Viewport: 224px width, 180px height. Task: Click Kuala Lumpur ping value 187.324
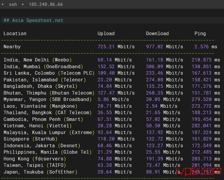tap(201, 132)
